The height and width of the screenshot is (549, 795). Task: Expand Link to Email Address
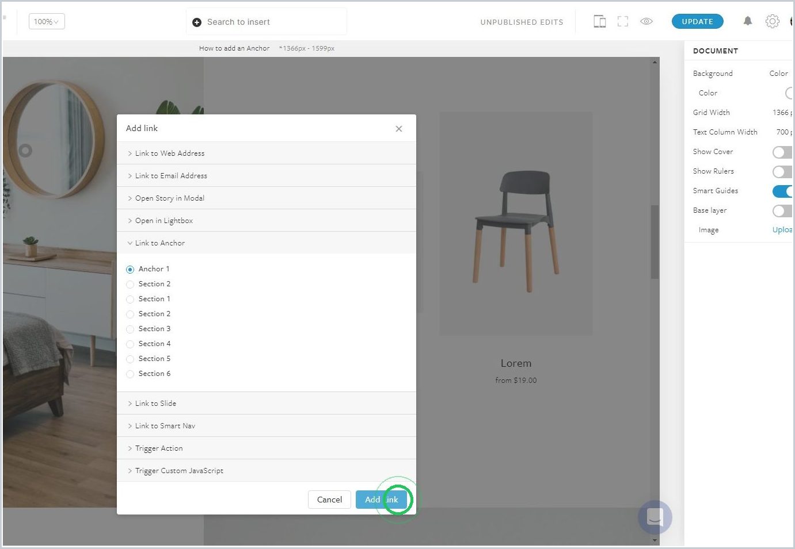tap(267, 176)
